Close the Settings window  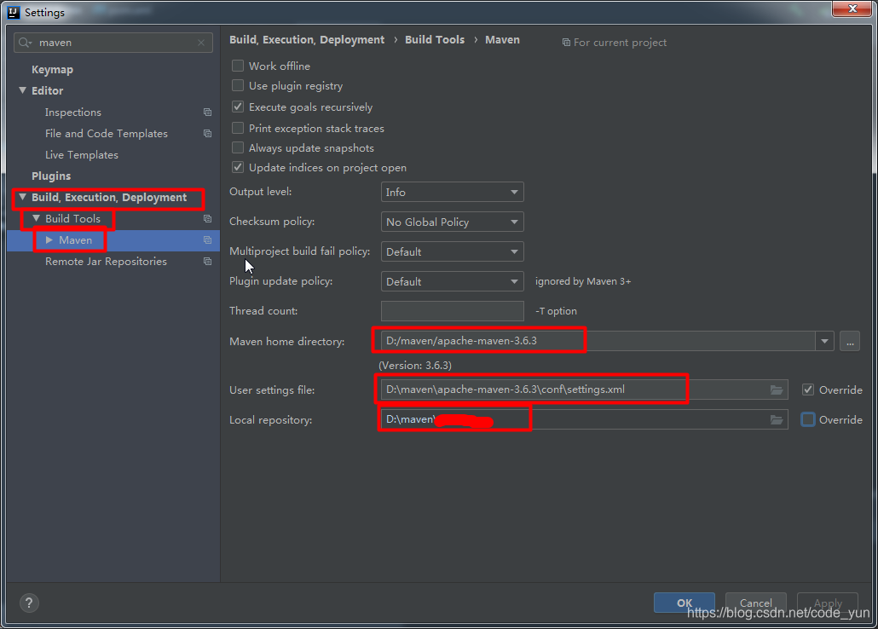click(x=852, y=9)
